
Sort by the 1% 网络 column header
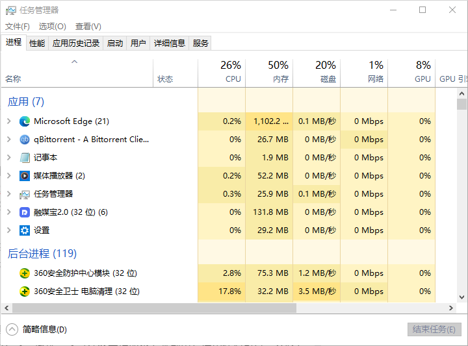coord(364,73)
